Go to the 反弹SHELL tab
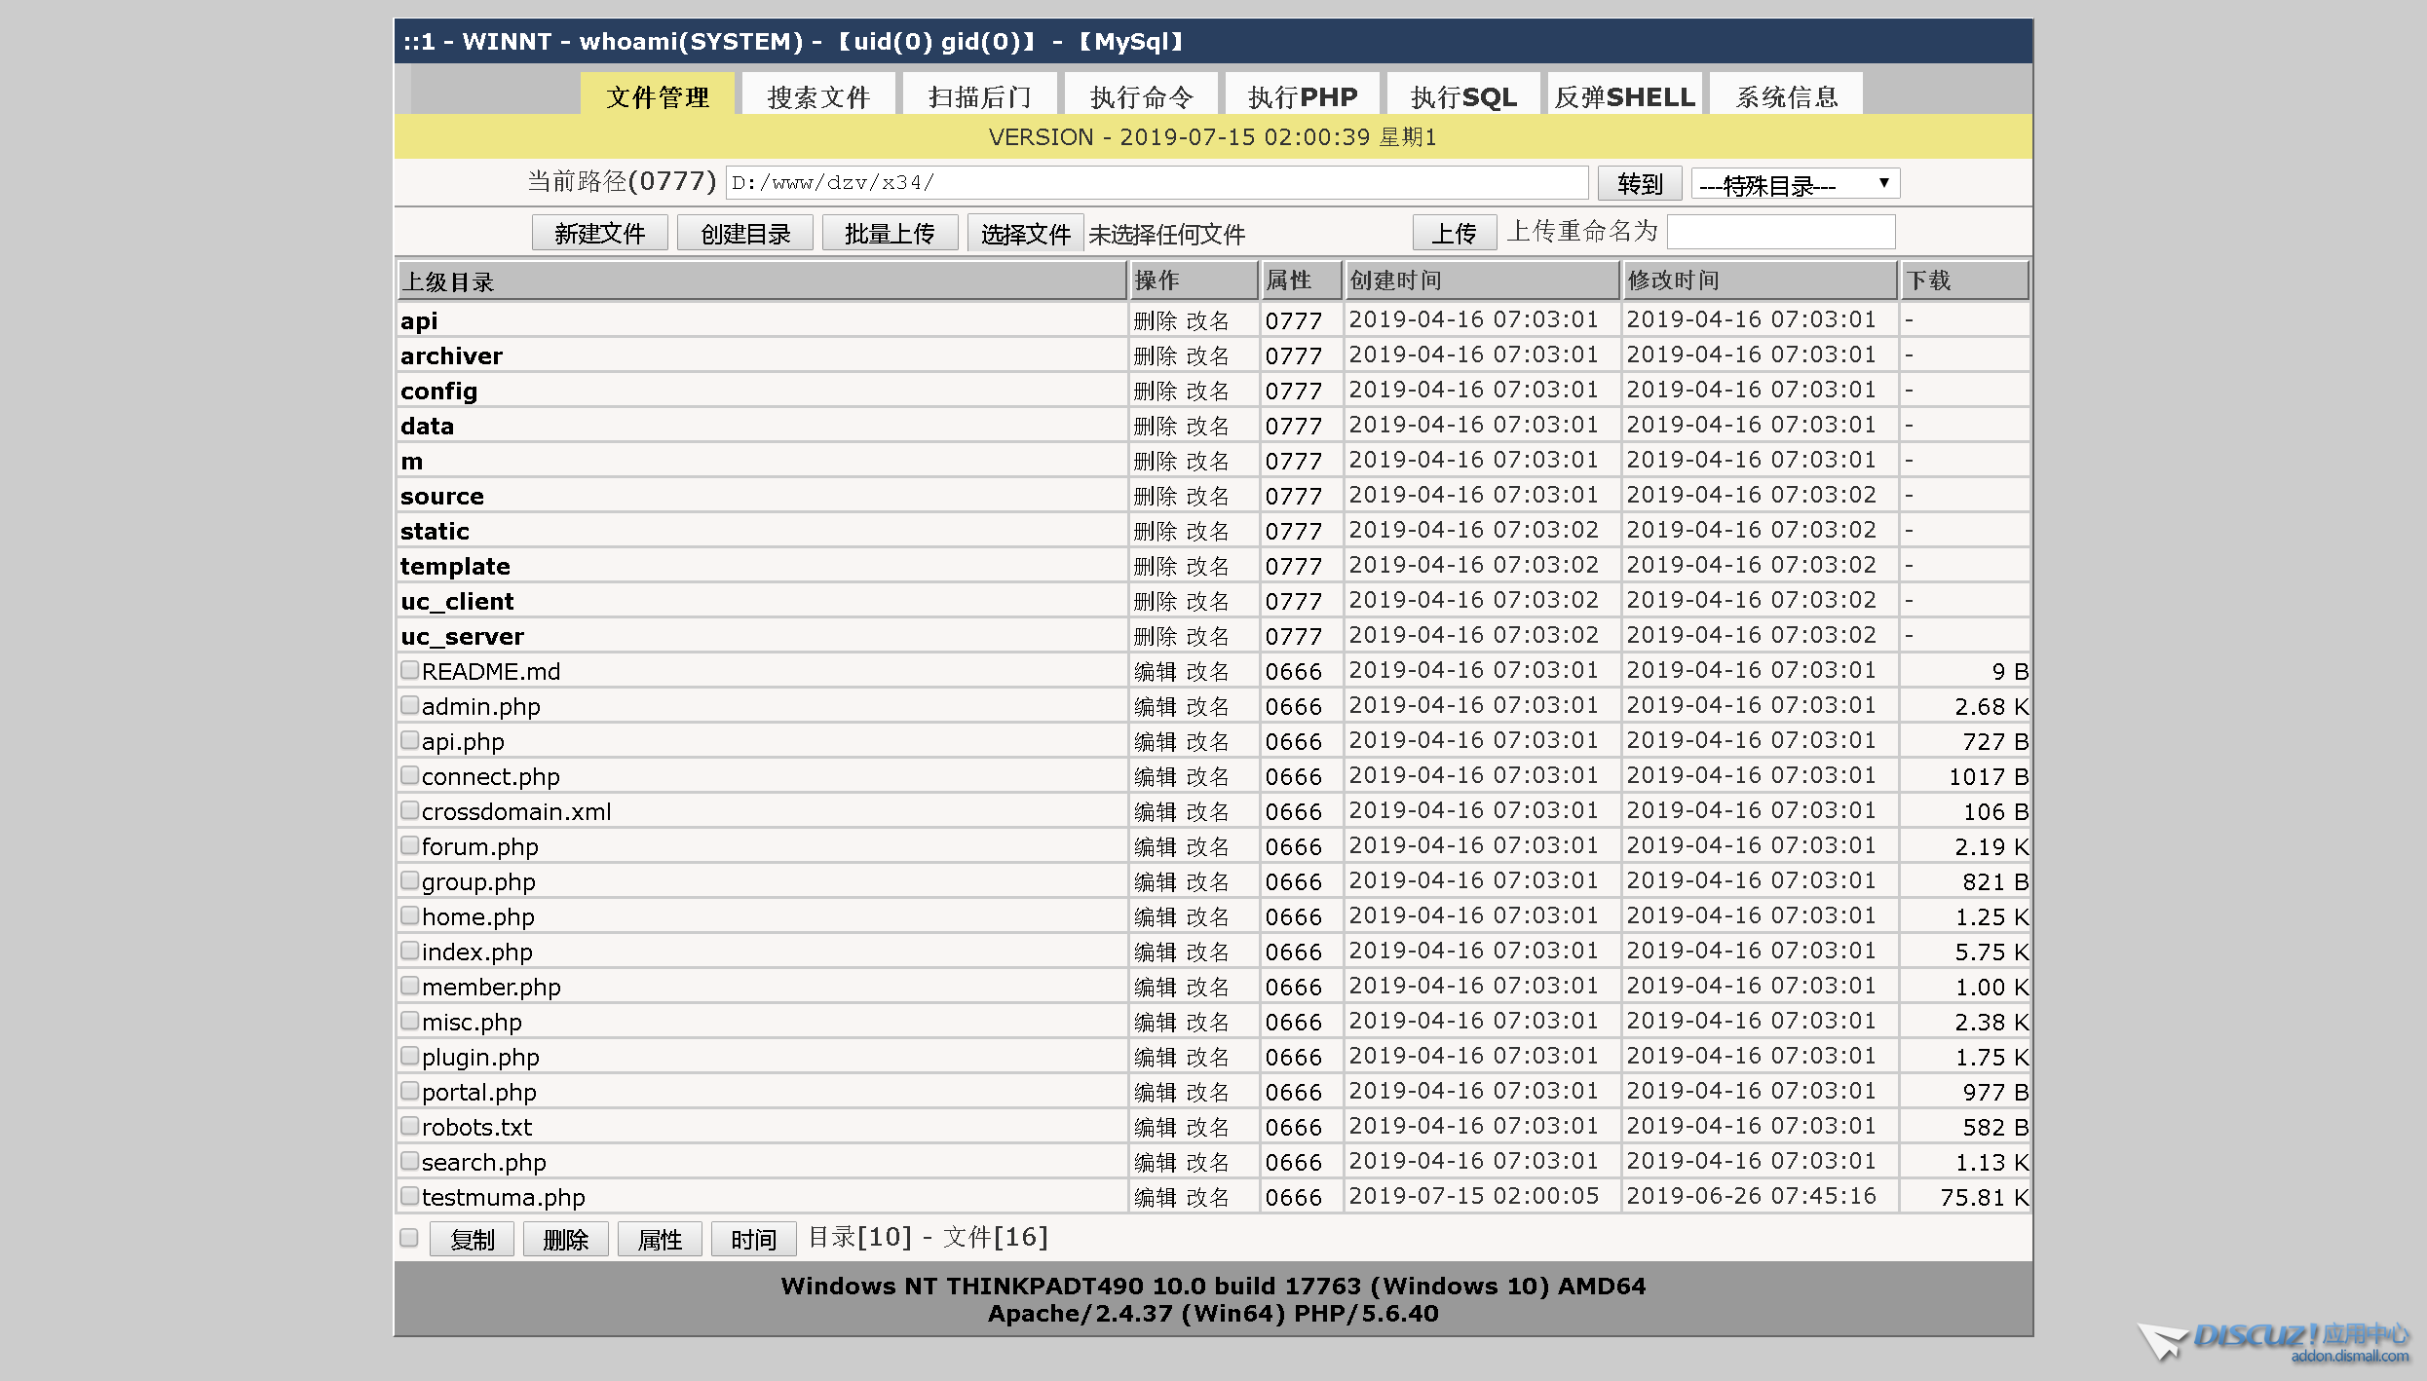Screen dimensions: 2427x1381 click(1624, 96)
